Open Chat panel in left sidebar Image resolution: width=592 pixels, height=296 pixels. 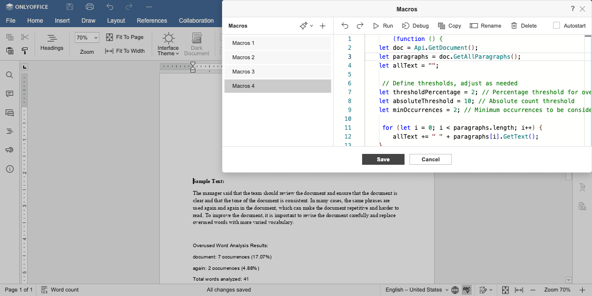pos(9,112)
